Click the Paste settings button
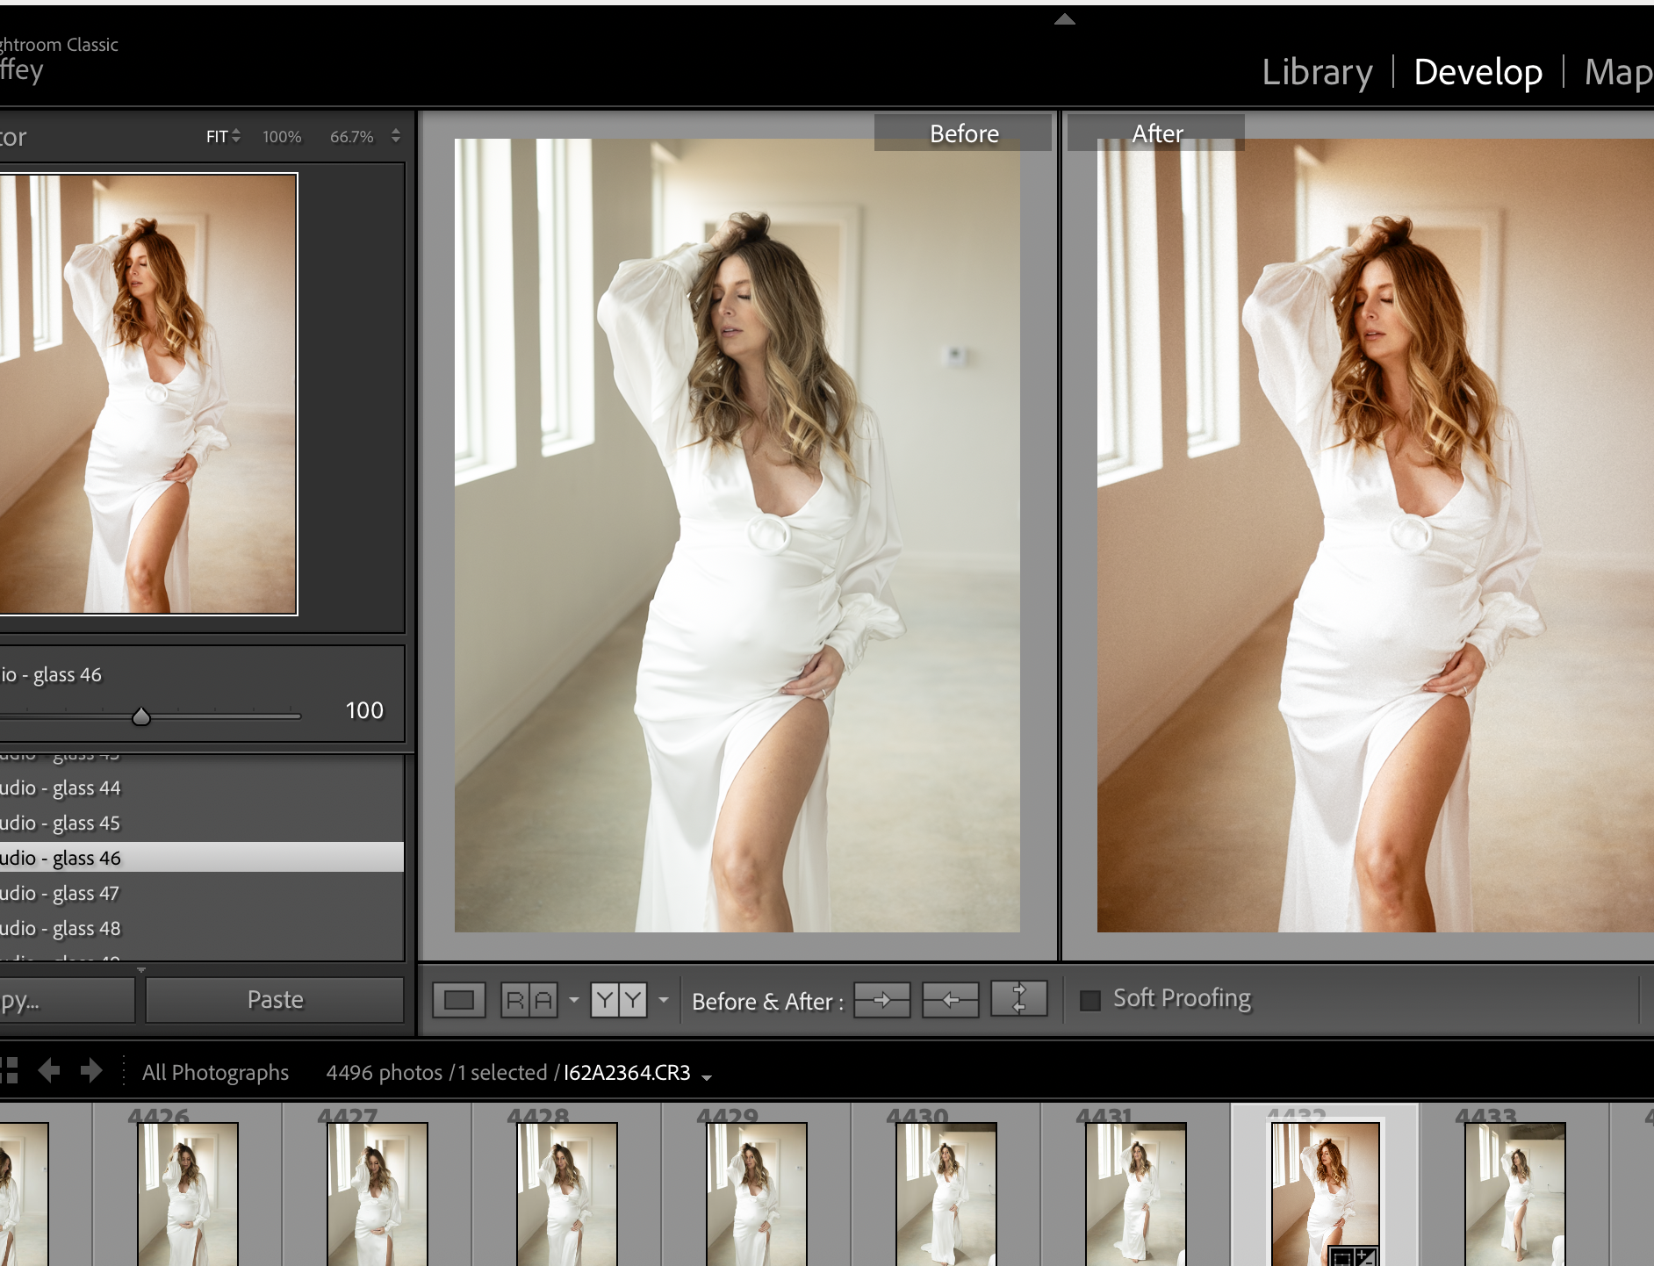 [x=275, y=1000]
